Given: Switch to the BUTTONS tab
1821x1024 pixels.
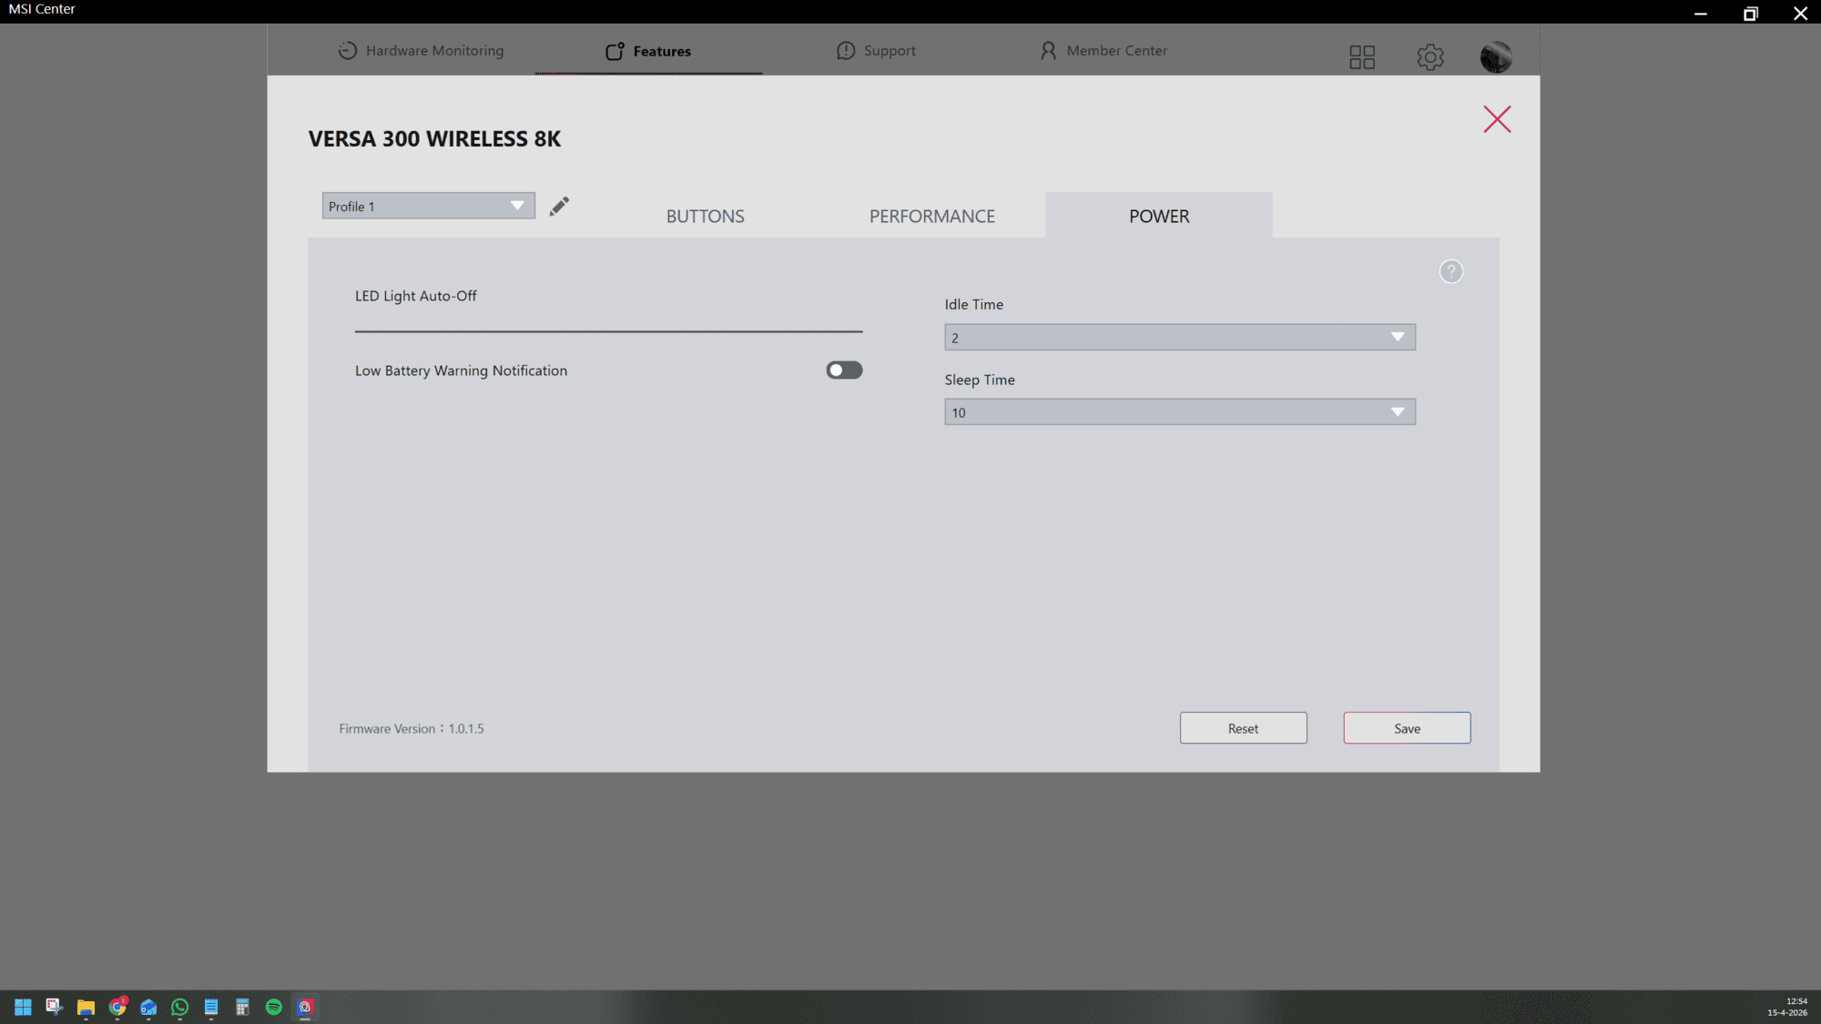Looking at the screenshot, I should (705, 217).
